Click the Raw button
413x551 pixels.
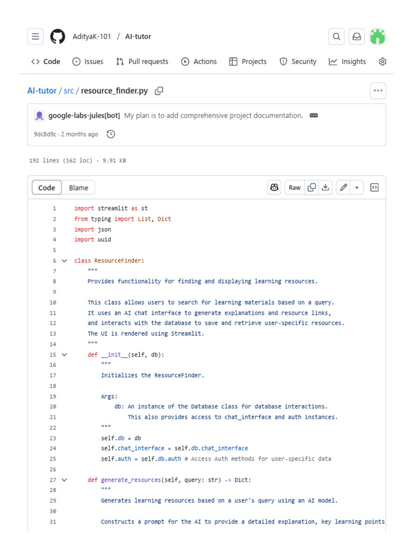pyautogui.click(x=295, y=188)
